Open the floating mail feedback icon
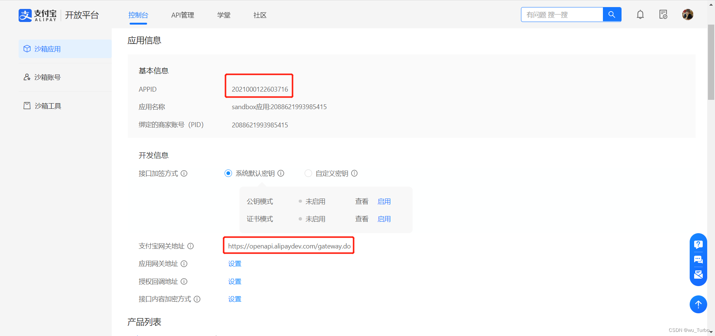This screenshot has width=715, height=336. [x=698, y=275]
